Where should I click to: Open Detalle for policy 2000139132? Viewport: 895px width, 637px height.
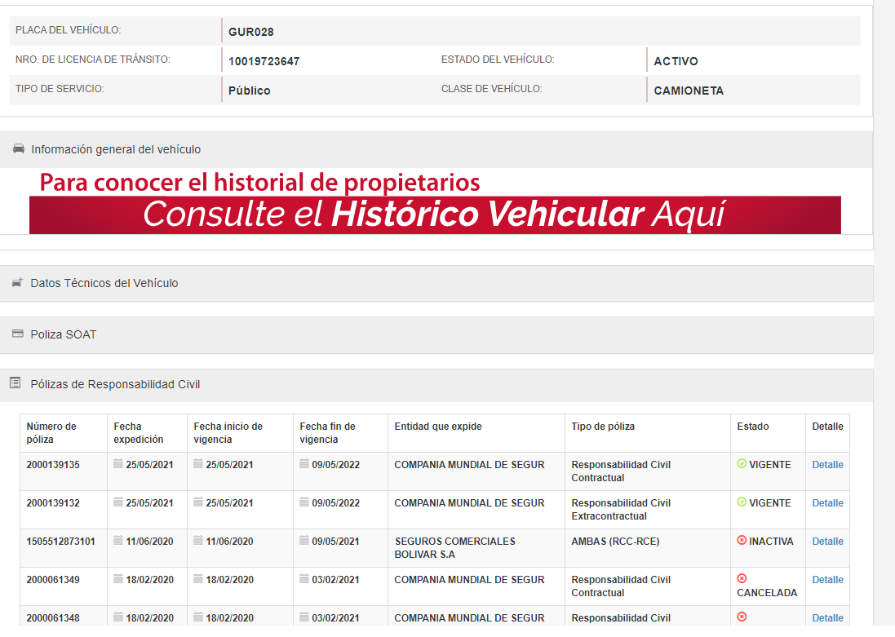[x=827, y=503]
